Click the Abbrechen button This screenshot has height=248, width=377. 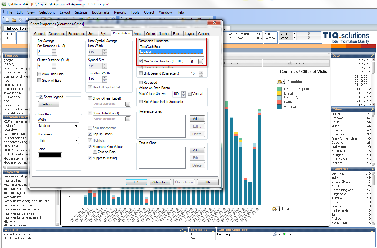pos(160,182)
